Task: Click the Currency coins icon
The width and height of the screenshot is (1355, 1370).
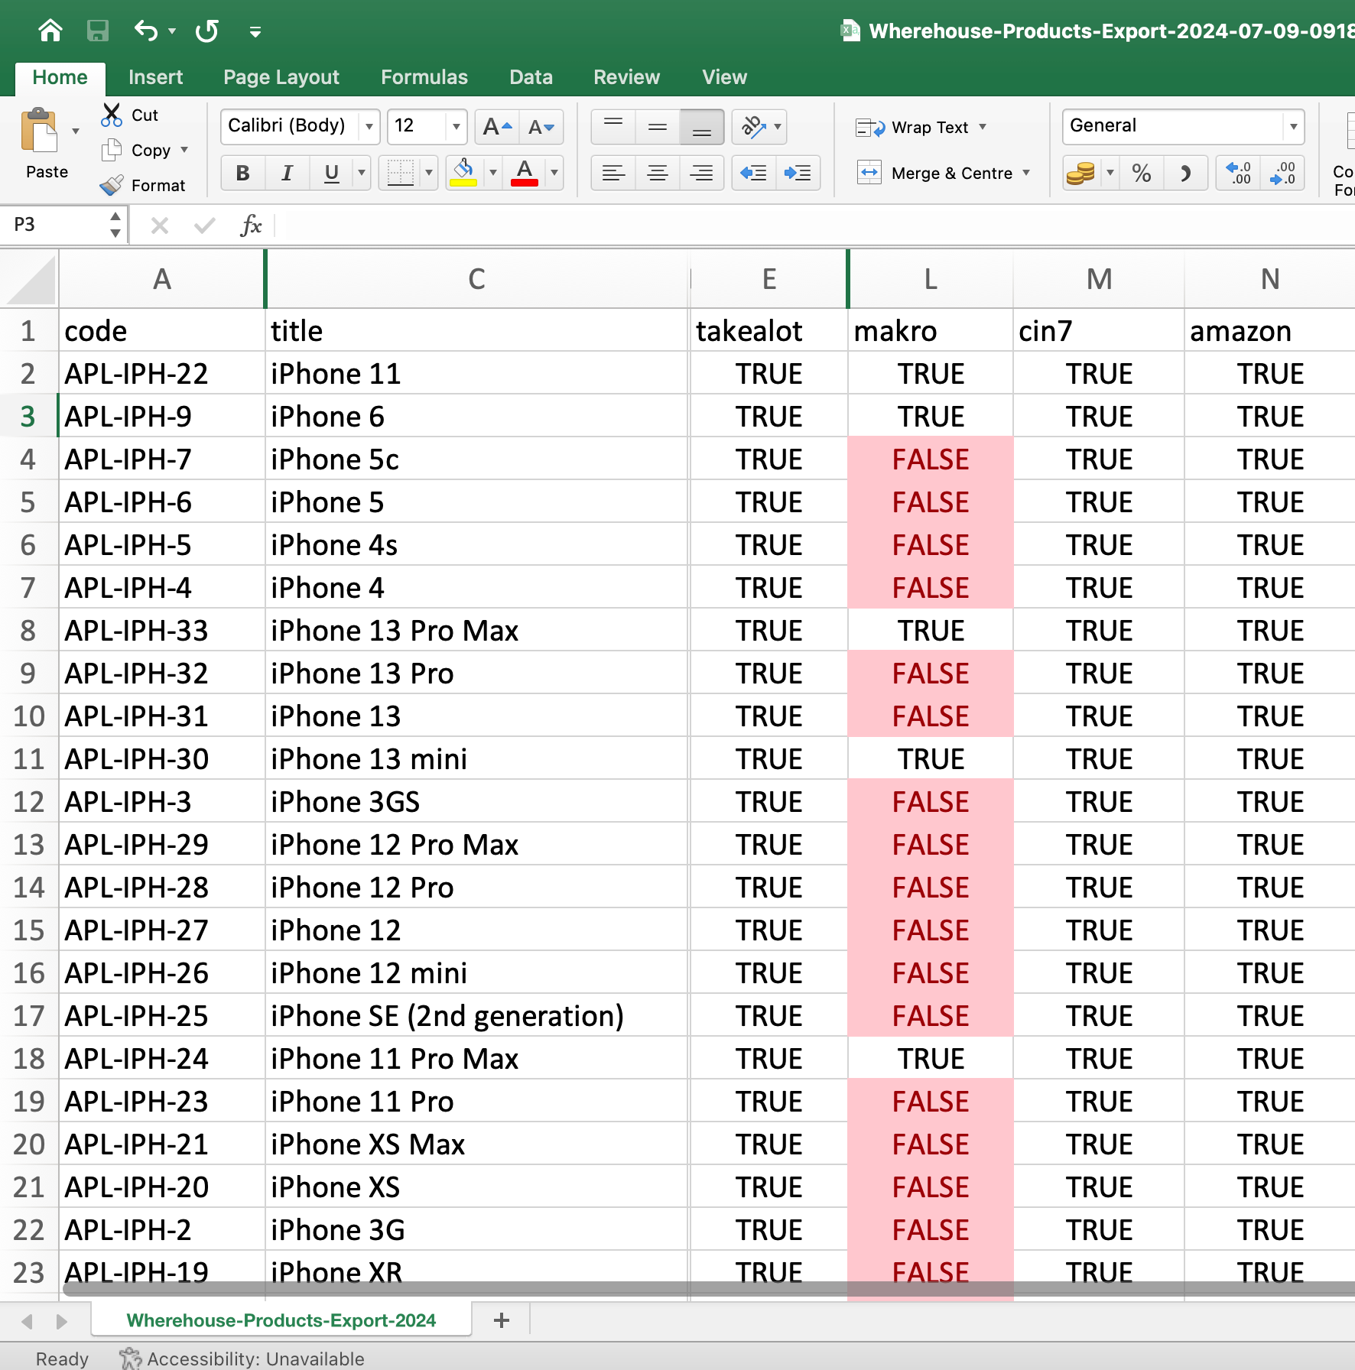Action: [1081, 173]
